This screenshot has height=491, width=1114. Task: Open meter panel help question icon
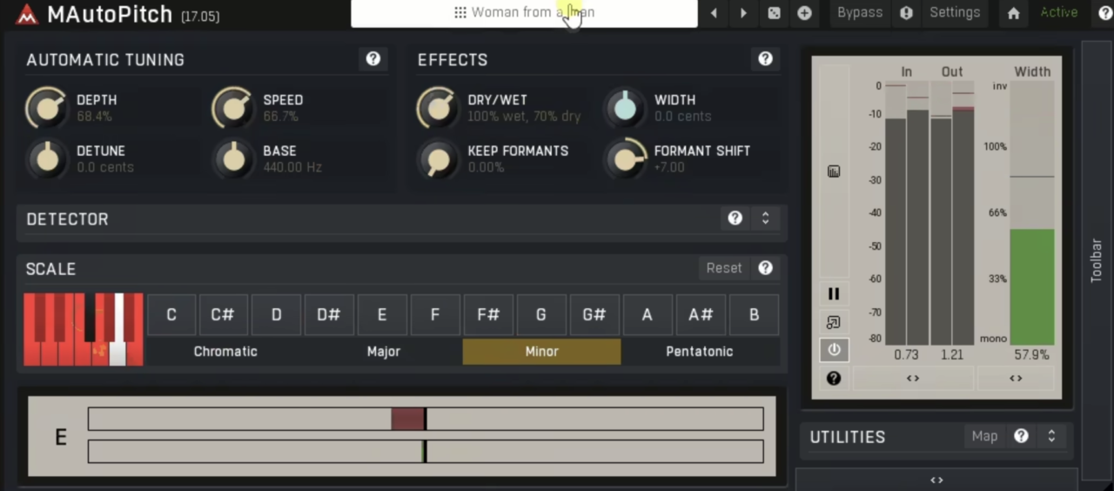point(834,379)
